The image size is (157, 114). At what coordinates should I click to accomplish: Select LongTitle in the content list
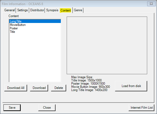[x=35, y=21]
